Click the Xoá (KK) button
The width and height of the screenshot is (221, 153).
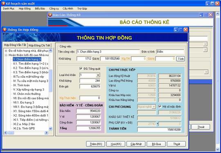tap(116, 144)
